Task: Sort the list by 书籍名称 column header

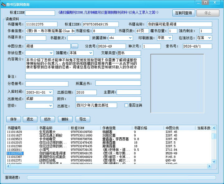Action: pos(53,128)
